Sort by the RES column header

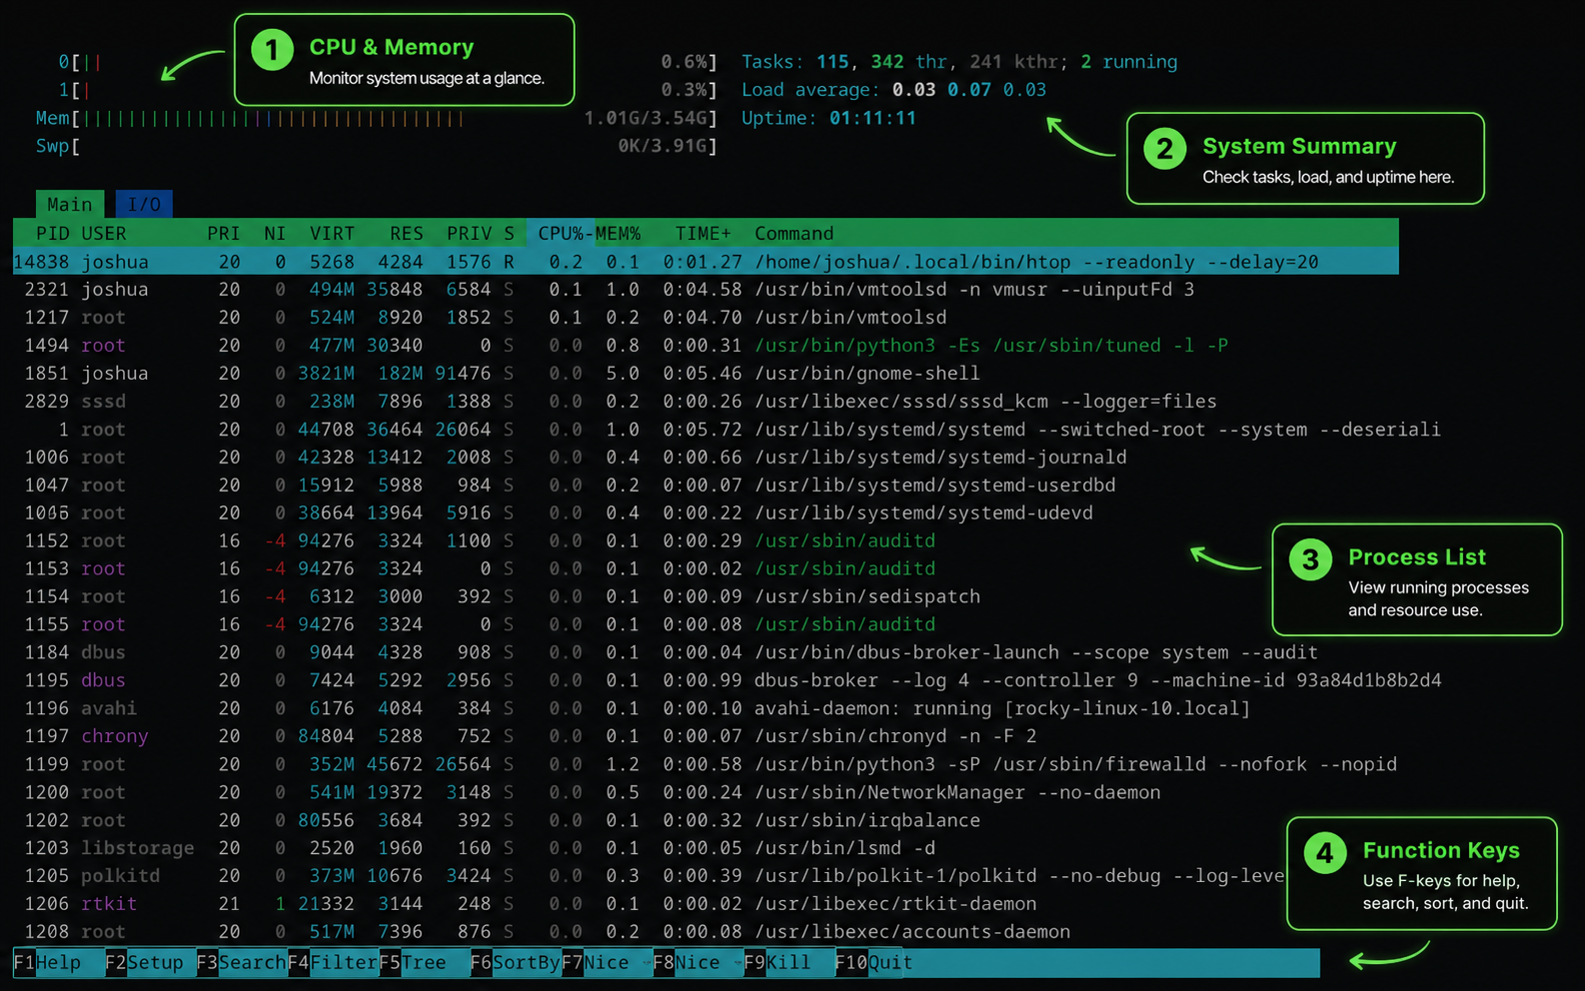406,233
